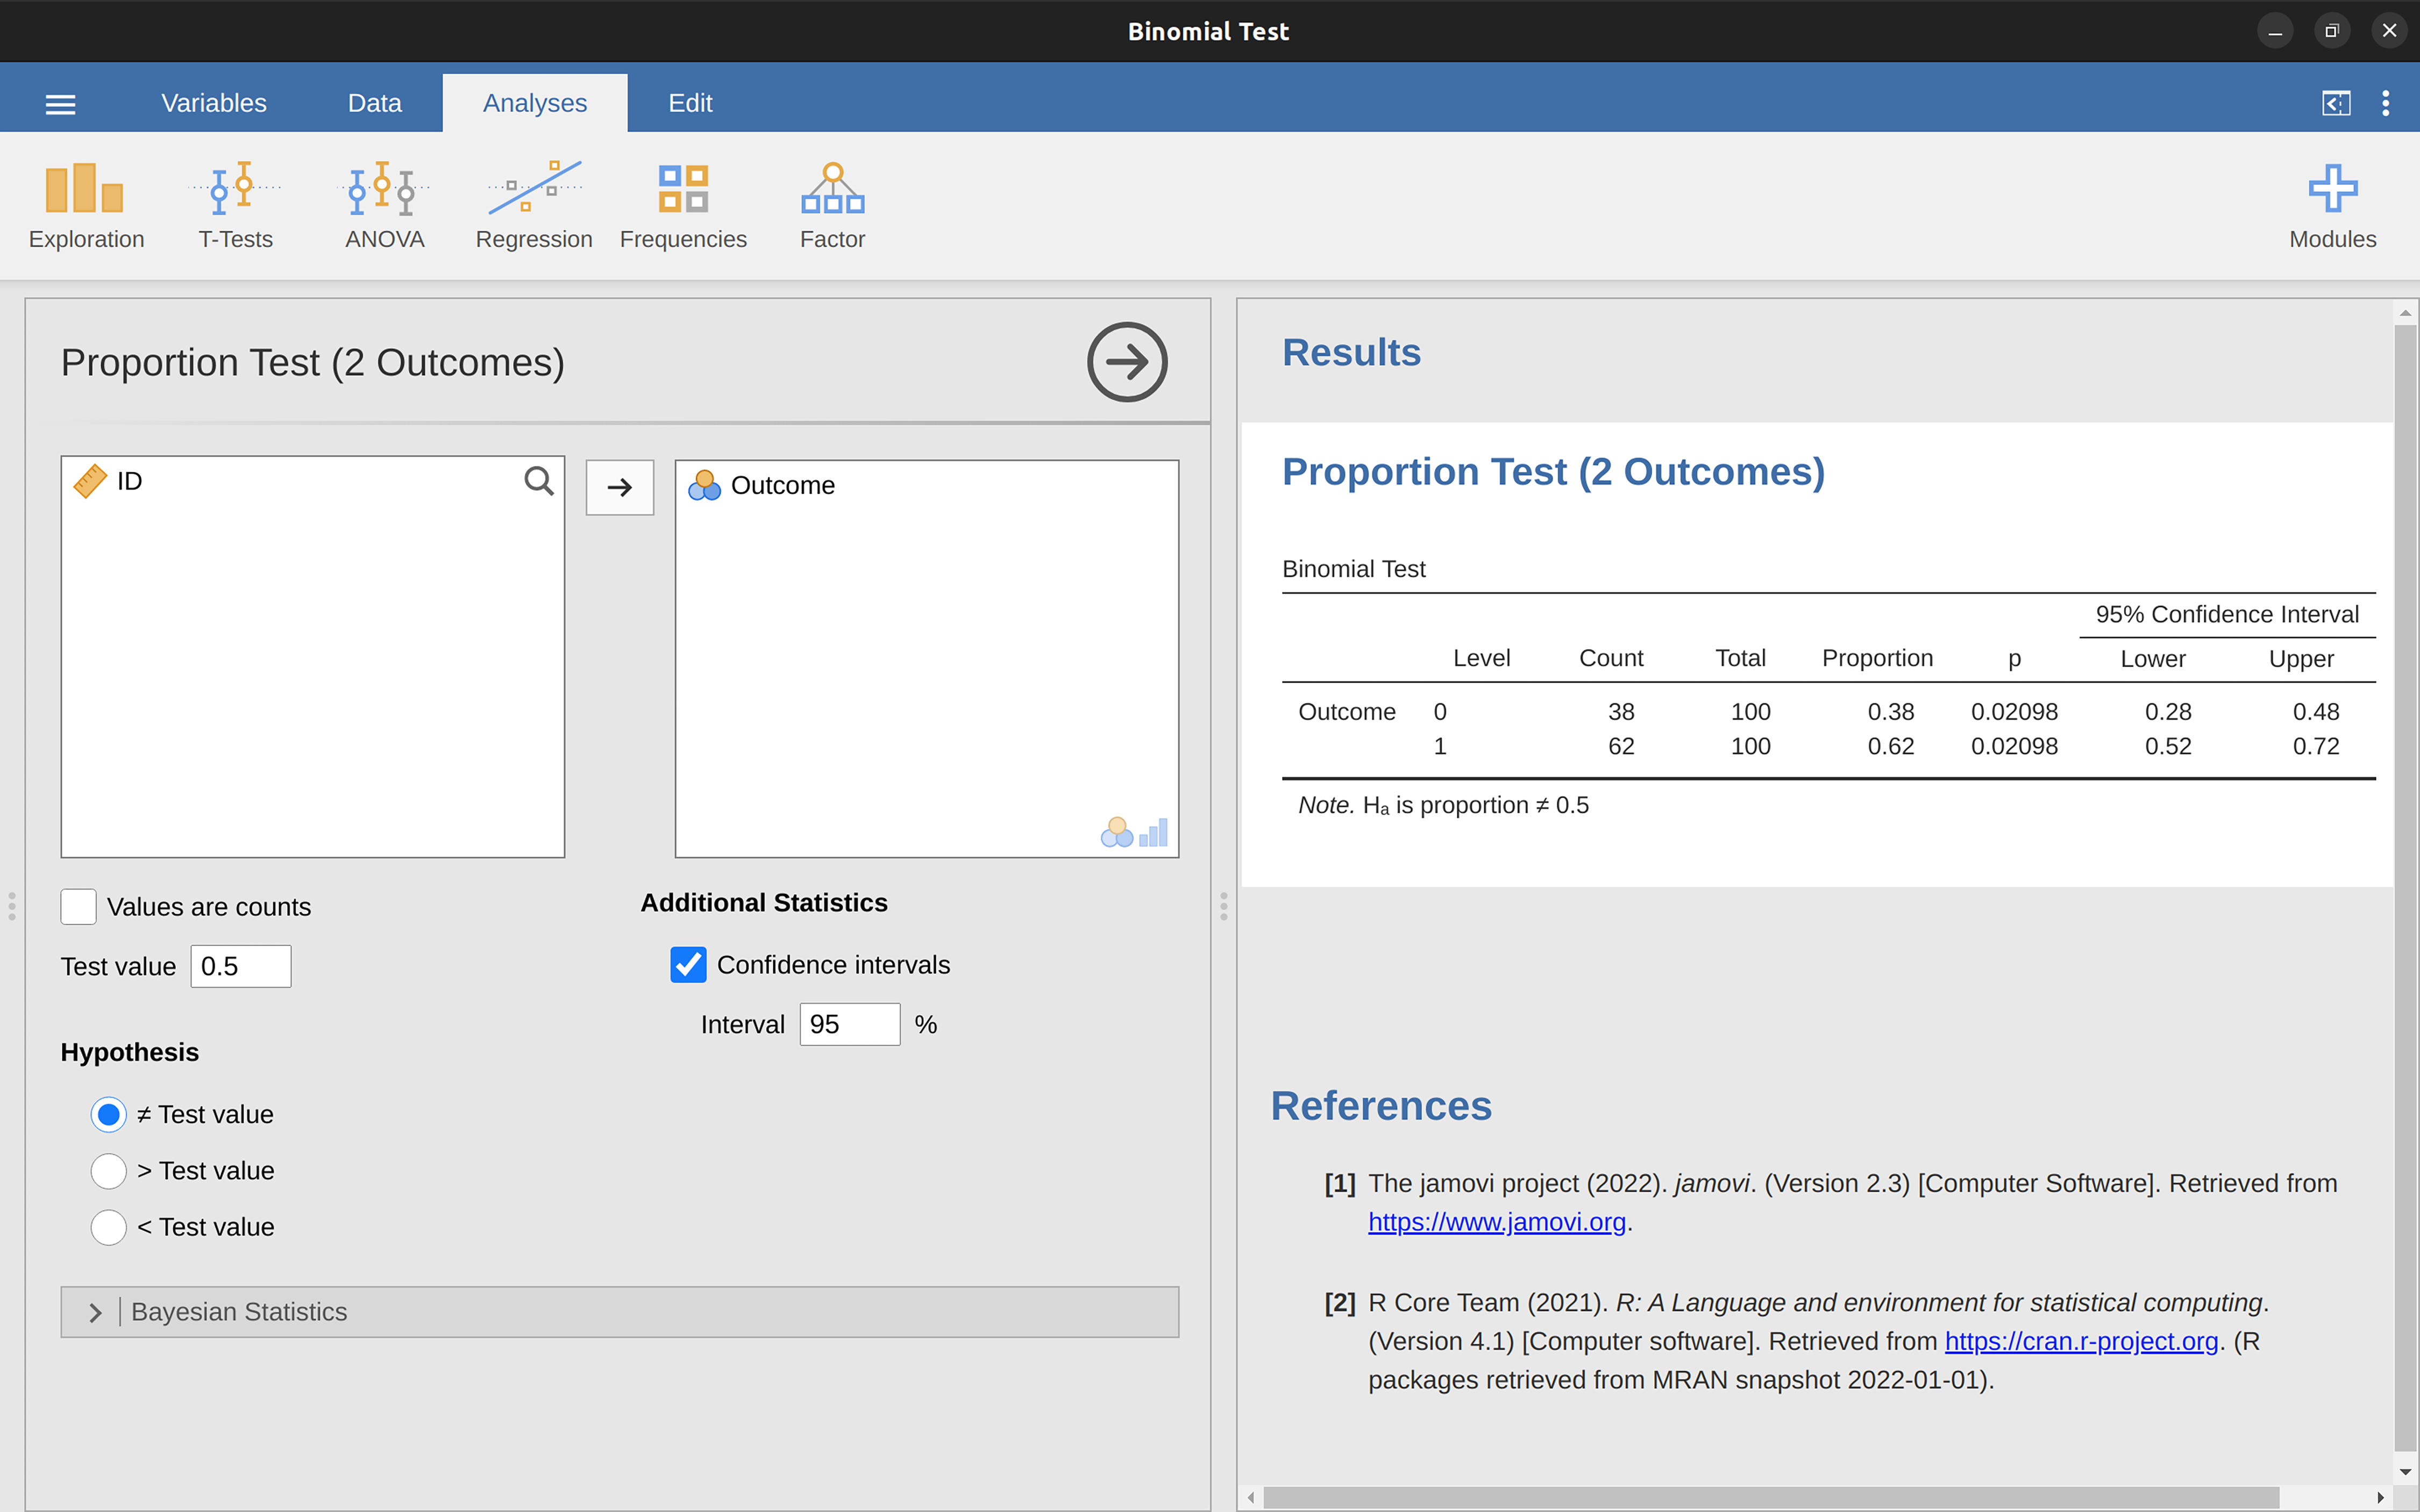
Task: Uncheck the Confidence intervals checkbox
Action: 688,965
